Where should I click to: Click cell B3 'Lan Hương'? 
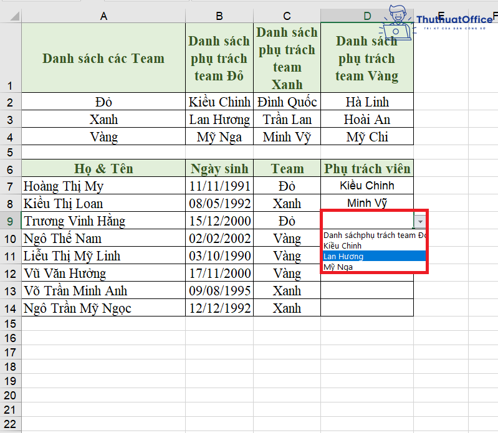point(219,119)
